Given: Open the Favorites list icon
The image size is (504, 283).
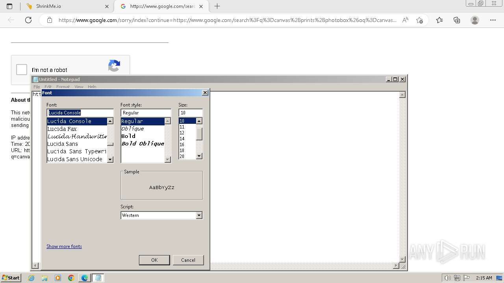Looking at the screenshot, I should (439, 20).
